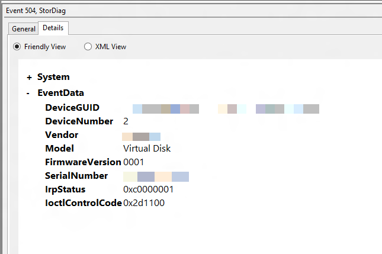This screenshot has width=382, height=254.
Task: Switch to the General tab
Action: tap(24, 29)
